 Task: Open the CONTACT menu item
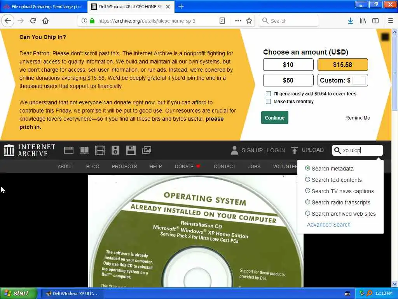tap(225, 166)
